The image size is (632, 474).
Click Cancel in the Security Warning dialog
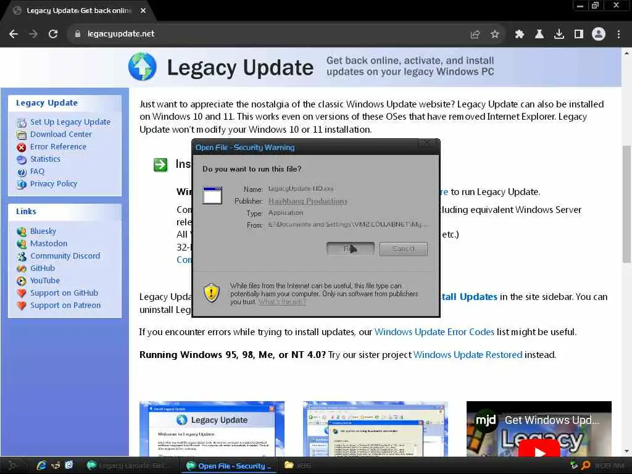click(x=404, y=249)
